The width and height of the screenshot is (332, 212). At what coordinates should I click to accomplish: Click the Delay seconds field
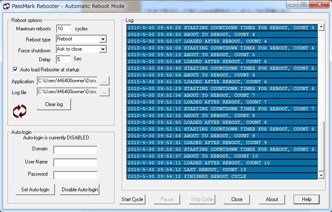(x=63, y=60)
